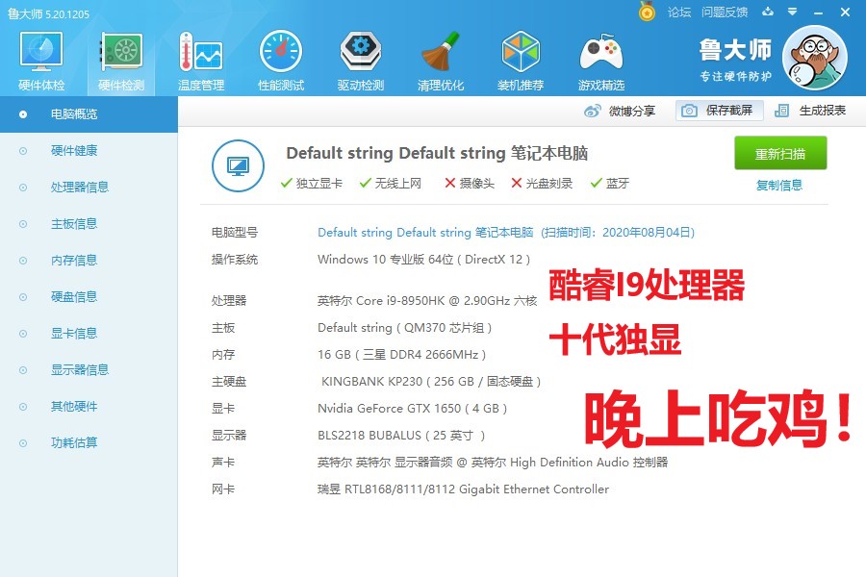Click the report icon beside 生成报表

[781, 111]
